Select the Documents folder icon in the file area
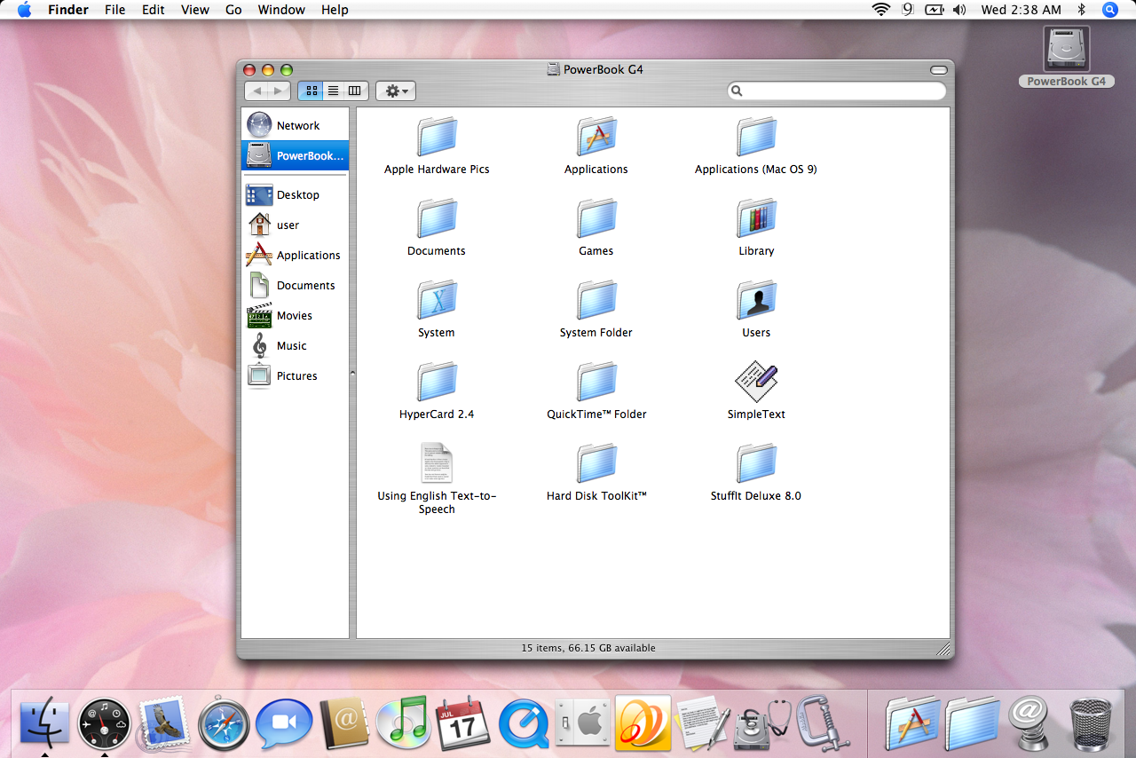Screen dimensions: 1136x758 click(437, 218)
